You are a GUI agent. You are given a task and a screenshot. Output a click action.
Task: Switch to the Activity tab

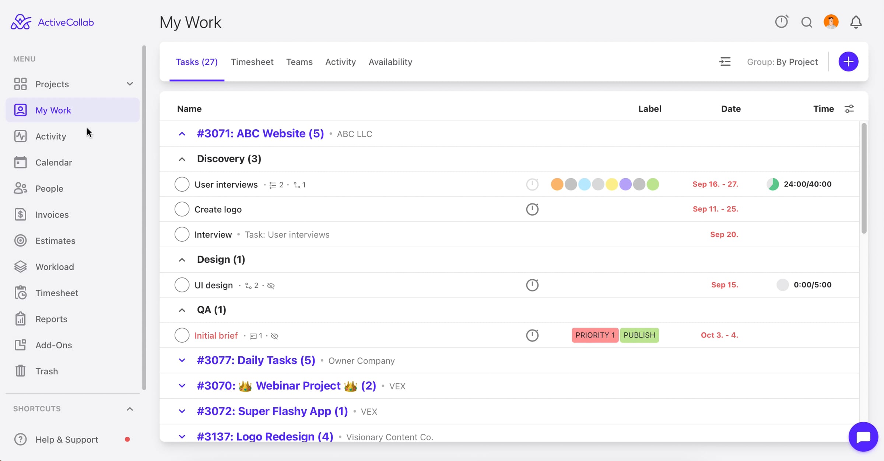coord(341,62)
